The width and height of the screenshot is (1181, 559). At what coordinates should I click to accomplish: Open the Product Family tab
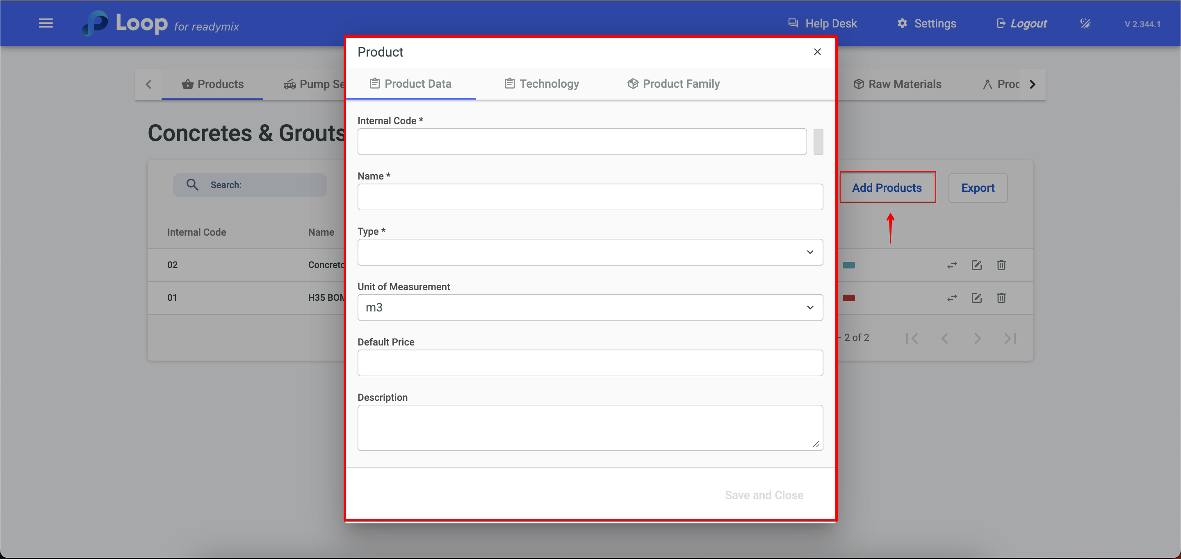click(673, 83)
